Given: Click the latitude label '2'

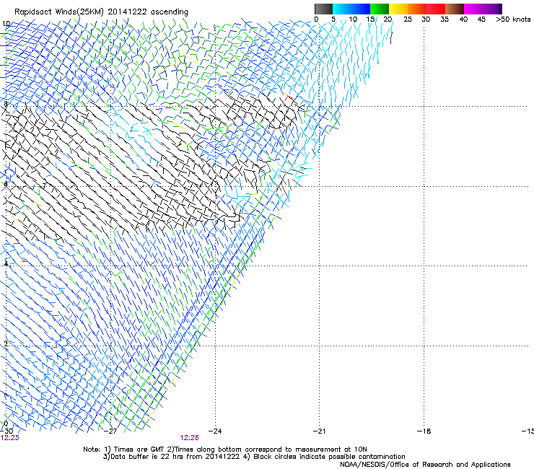Looking at the screenshot, I should tap(6, 344).
